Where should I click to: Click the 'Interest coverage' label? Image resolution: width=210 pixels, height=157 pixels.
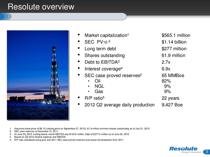point(103,69)
